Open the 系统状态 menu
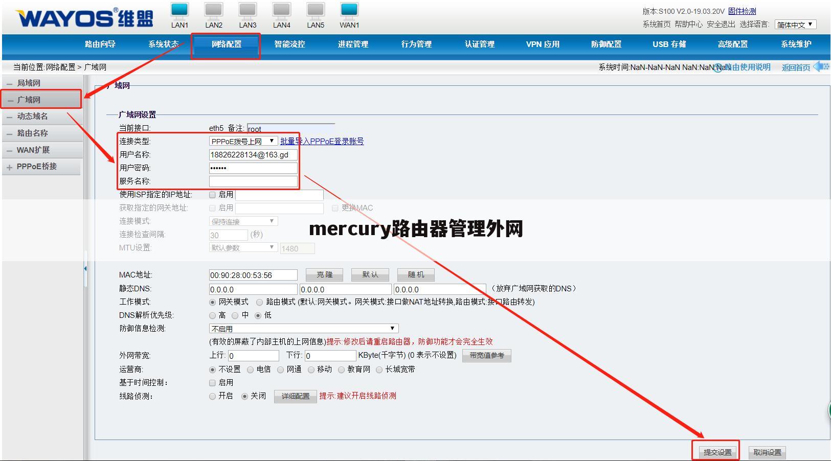Viewport: 831px width, 461px height. pyautogui.click(x=164, y=44)
